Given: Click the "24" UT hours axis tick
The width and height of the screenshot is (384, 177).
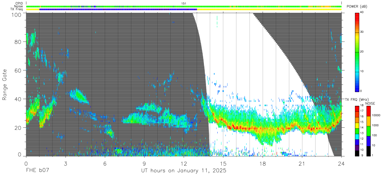Looking at the screenshot, I should pyautogui.click(x=341, y=164).
